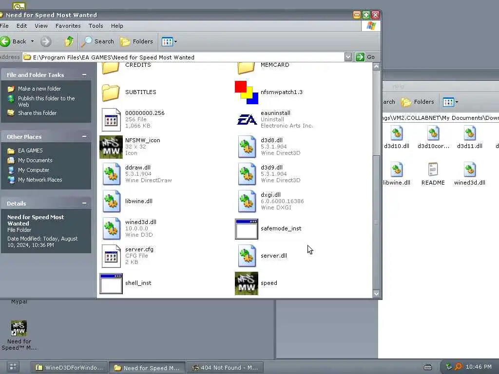Screen dimensions: 499x374
Task: Click the vertical scrollbar down arrow
Action: tap(376, 294)
